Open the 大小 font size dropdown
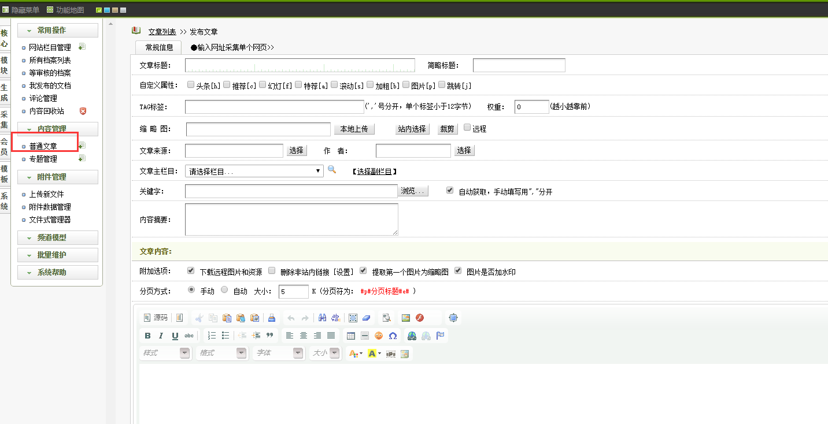This screenshot has width=828, height=424. point(326,353)
